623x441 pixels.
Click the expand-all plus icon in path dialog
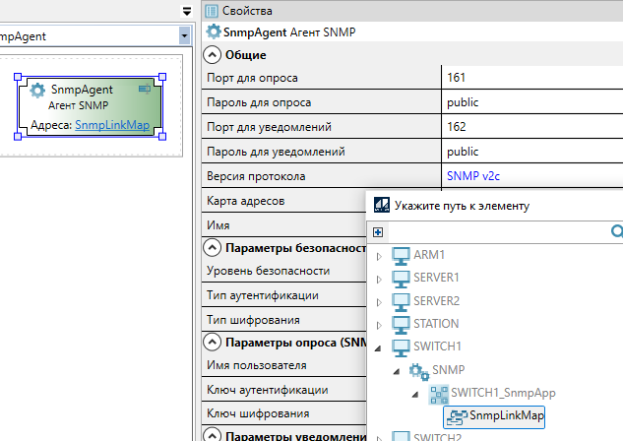(377, 231)
